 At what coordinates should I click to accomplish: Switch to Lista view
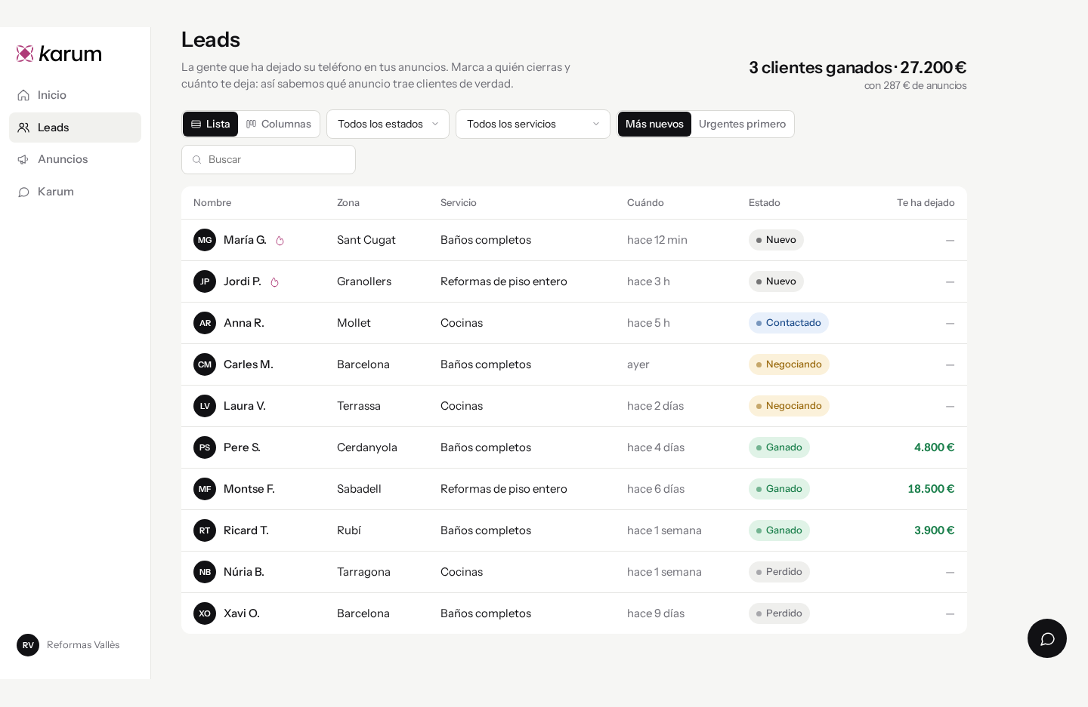pos(210,124)
